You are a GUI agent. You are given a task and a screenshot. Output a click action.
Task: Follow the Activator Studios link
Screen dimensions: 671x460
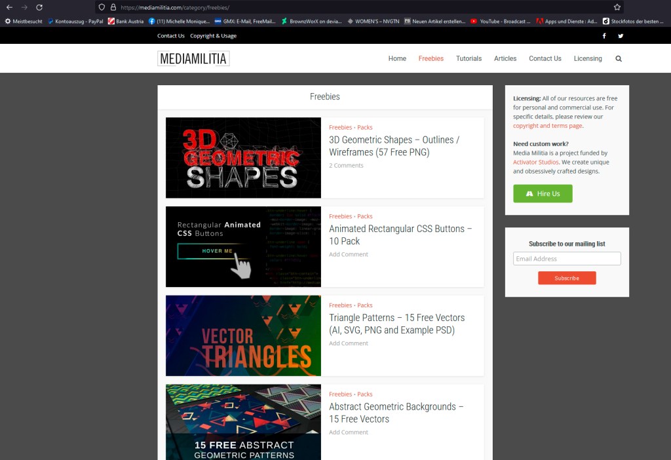point(536,162)
